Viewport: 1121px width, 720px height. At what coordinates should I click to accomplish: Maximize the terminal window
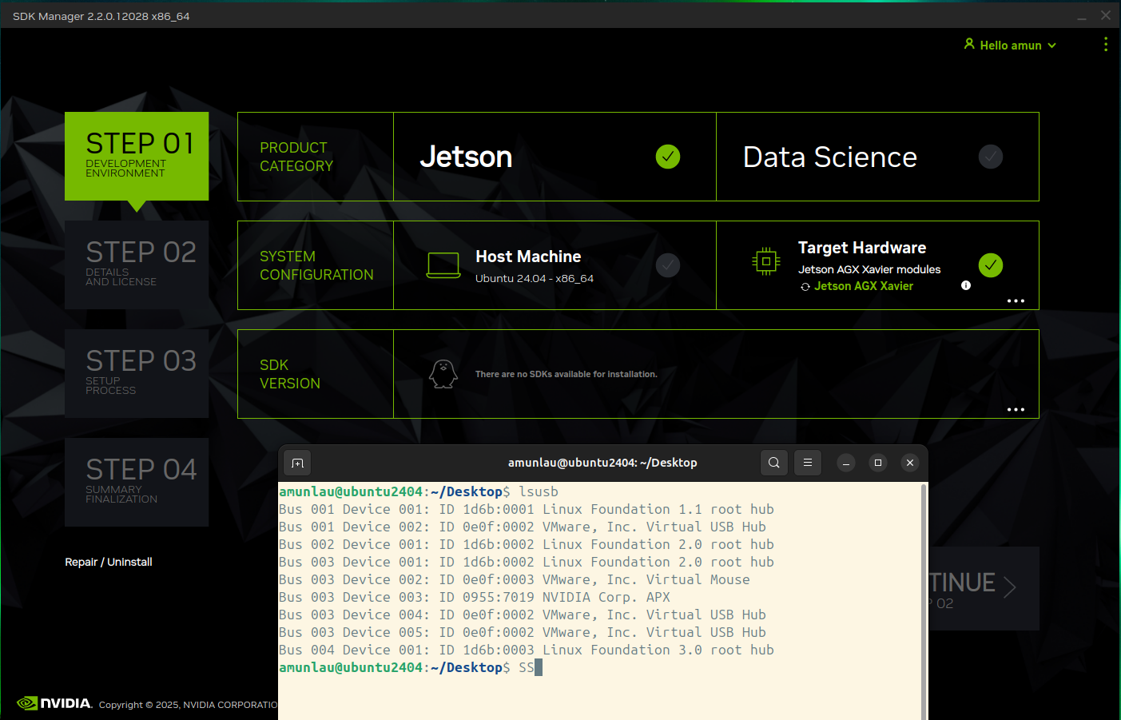click(x=878, y=463)
